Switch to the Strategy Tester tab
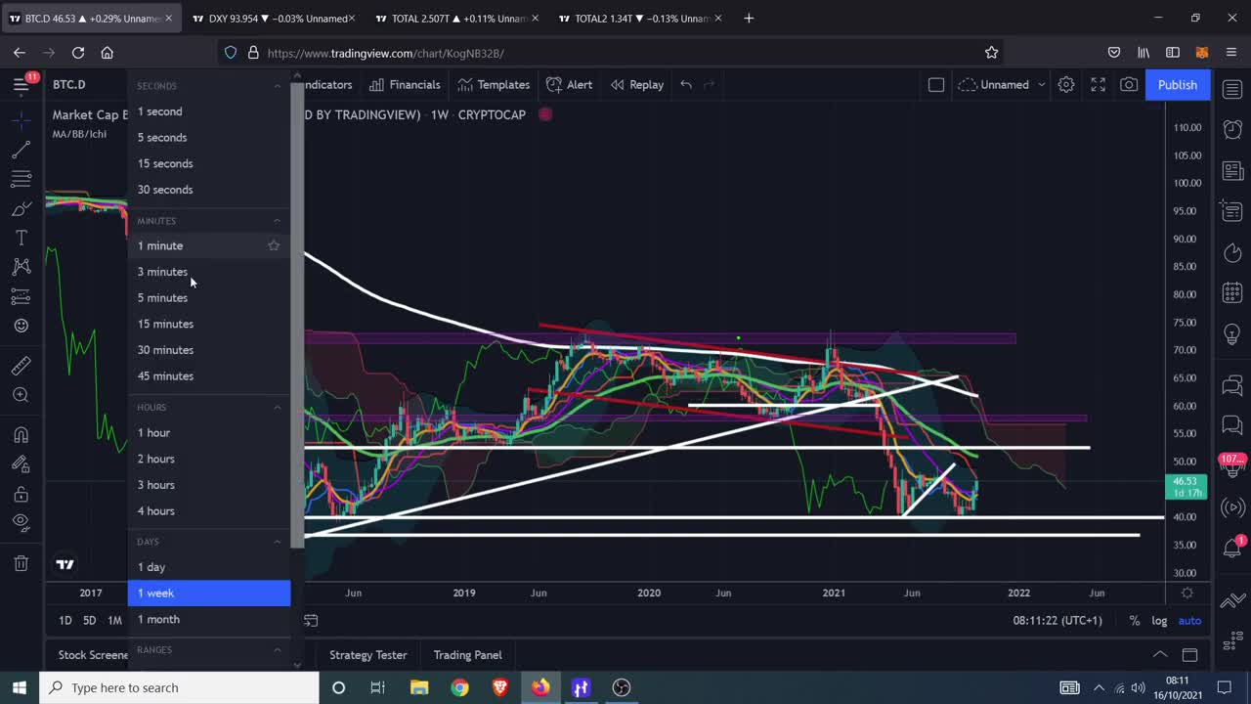This screenshot has height=704, width=1251. [x=367, y=655]
